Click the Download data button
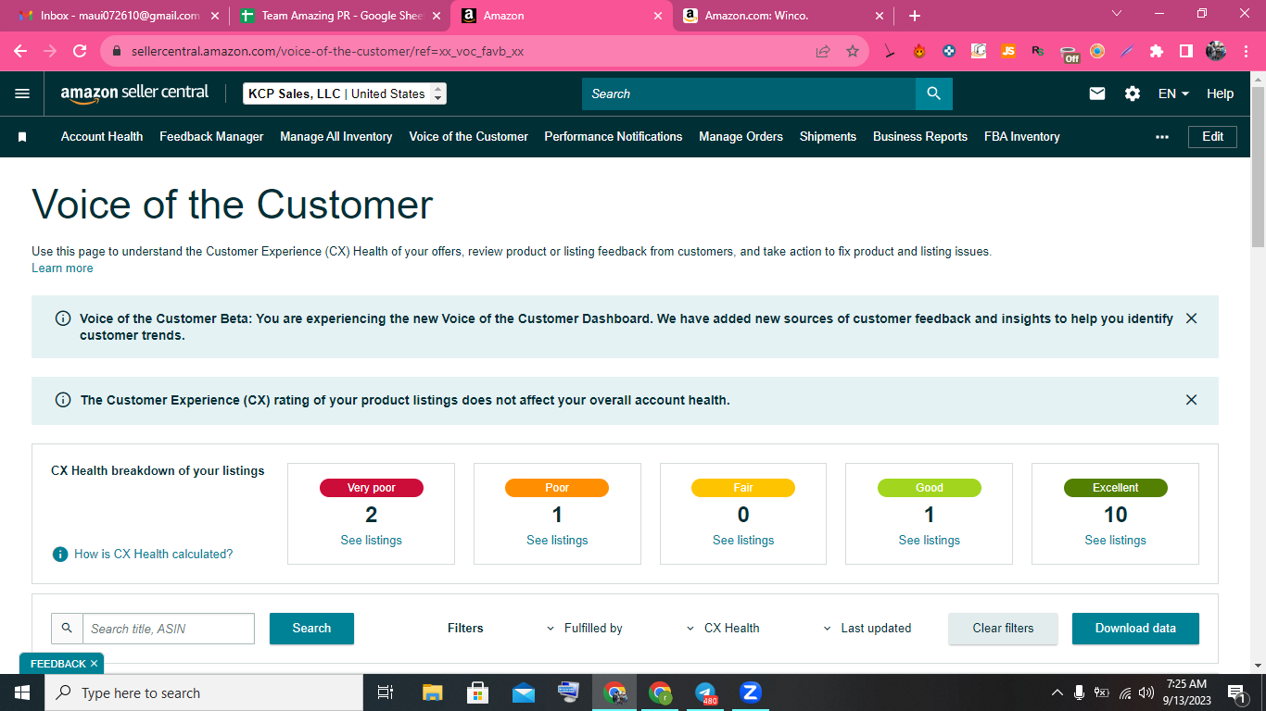Screen dimensions: 1266x711 click(1135, 629)
